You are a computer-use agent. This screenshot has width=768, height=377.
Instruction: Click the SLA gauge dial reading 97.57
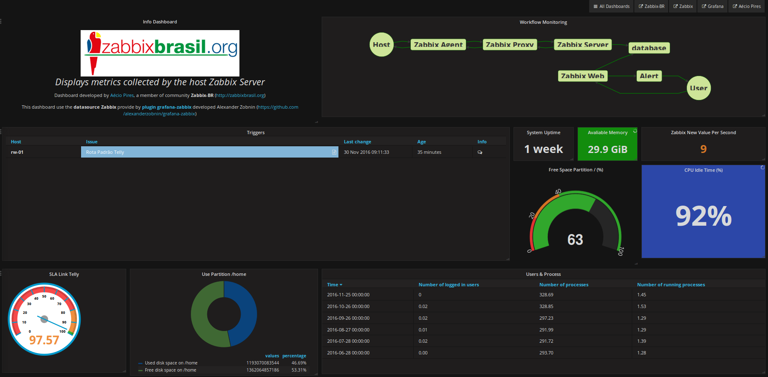44,319
